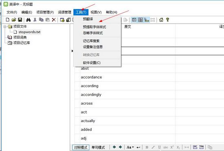Screen dimensions: 224x151
Task: Toggle the split-pane layout icon
Action: point(140,20)
